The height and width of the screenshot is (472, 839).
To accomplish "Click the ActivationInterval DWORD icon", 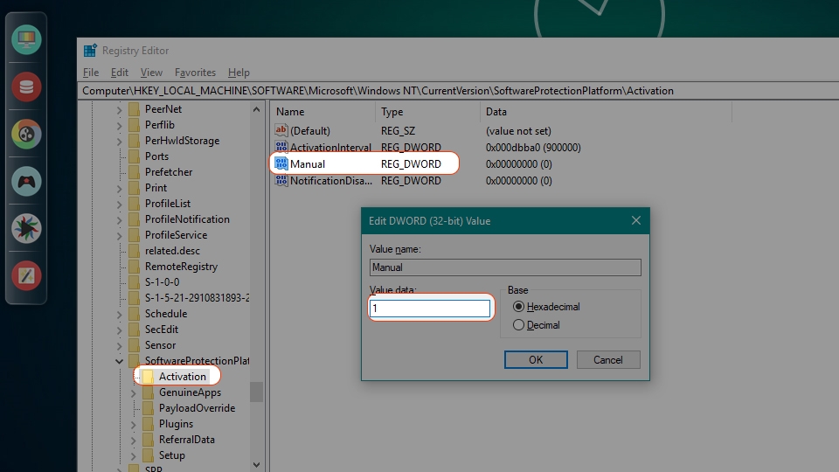I will pos(281,147).
